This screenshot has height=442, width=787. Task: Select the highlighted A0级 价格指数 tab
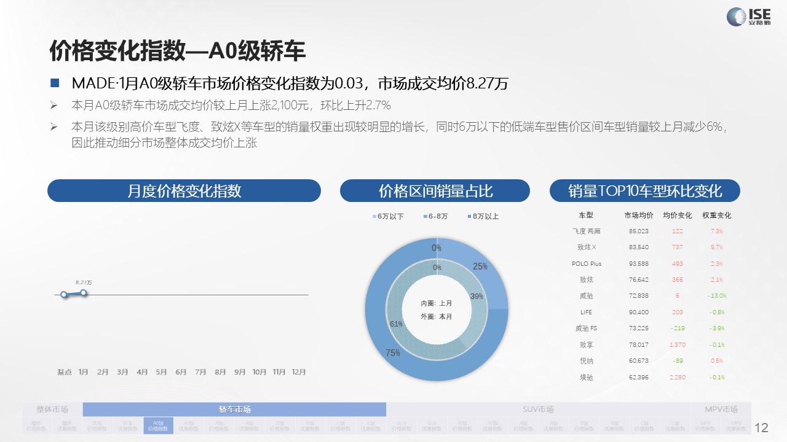click(158, 425)
